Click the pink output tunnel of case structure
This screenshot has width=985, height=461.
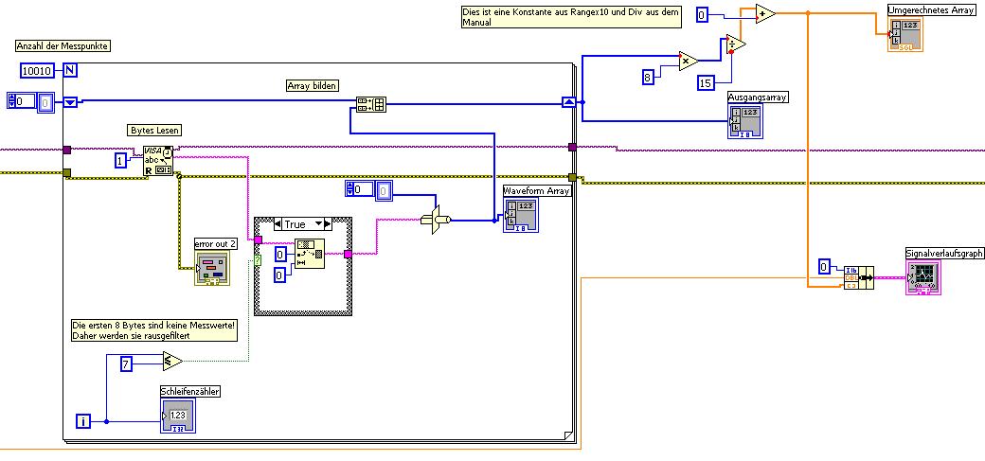point(348,254)
